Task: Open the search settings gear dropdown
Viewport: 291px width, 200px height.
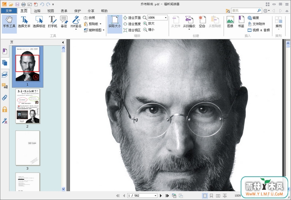Action: (267, 11)
